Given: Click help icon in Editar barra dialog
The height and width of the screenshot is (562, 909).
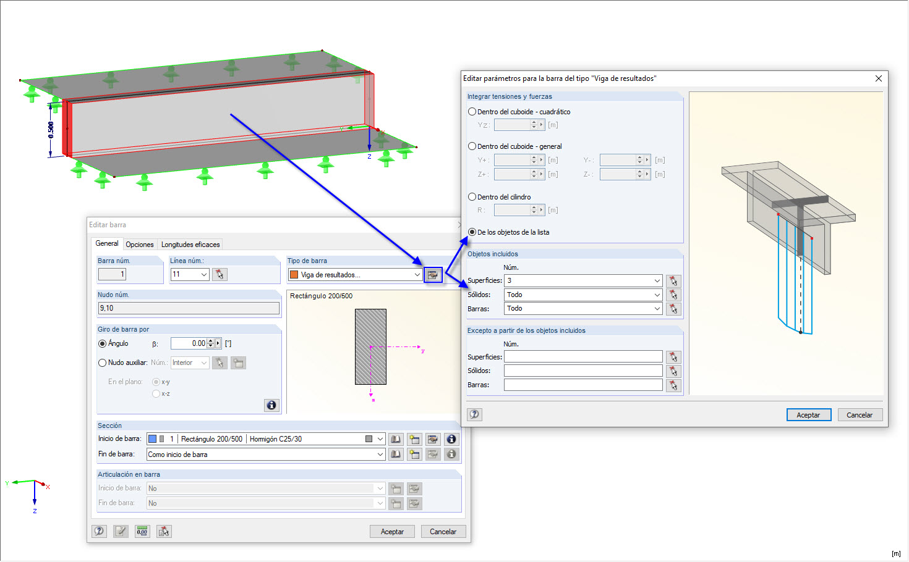Looking at the screenshot, I should [x=99, y=531].
